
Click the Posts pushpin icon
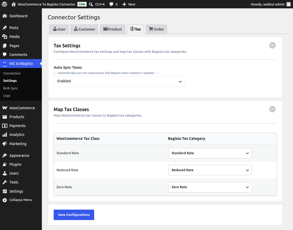(x=5, y=28)
